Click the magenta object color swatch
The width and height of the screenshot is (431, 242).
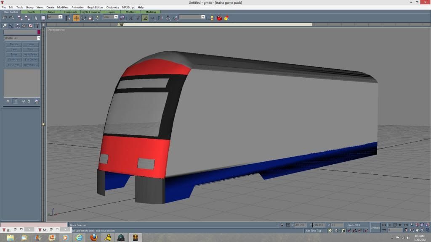[x=39, y=32]
